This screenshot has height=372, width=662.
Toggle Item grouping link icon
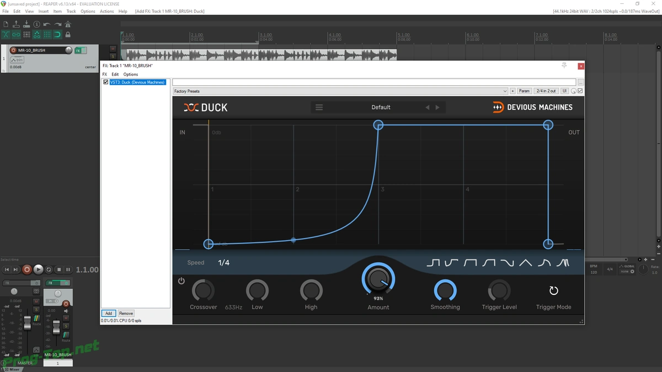point(16,34)
